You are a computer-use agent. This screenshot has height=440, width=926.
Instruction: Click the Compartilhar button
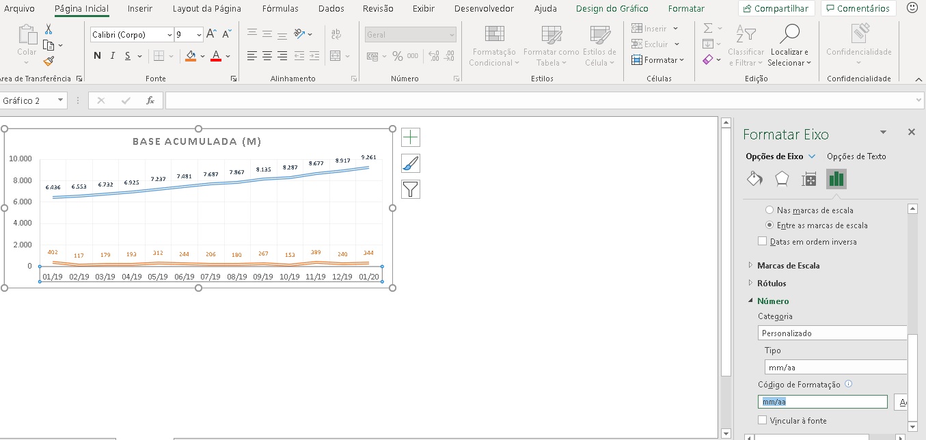777,9
